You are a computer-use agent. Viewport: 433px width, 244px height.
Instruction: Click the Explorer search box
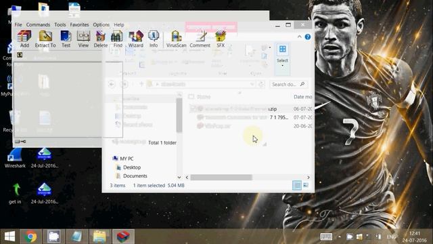click(288, 84)
